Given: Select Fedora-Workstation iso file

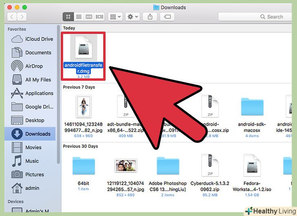Looking at the screenshot, I should (x=252, y=165).
